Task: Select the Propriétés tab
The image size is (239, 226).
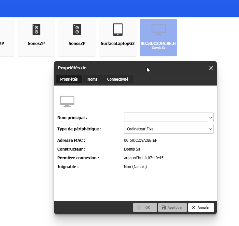Action: click(69, 79)
